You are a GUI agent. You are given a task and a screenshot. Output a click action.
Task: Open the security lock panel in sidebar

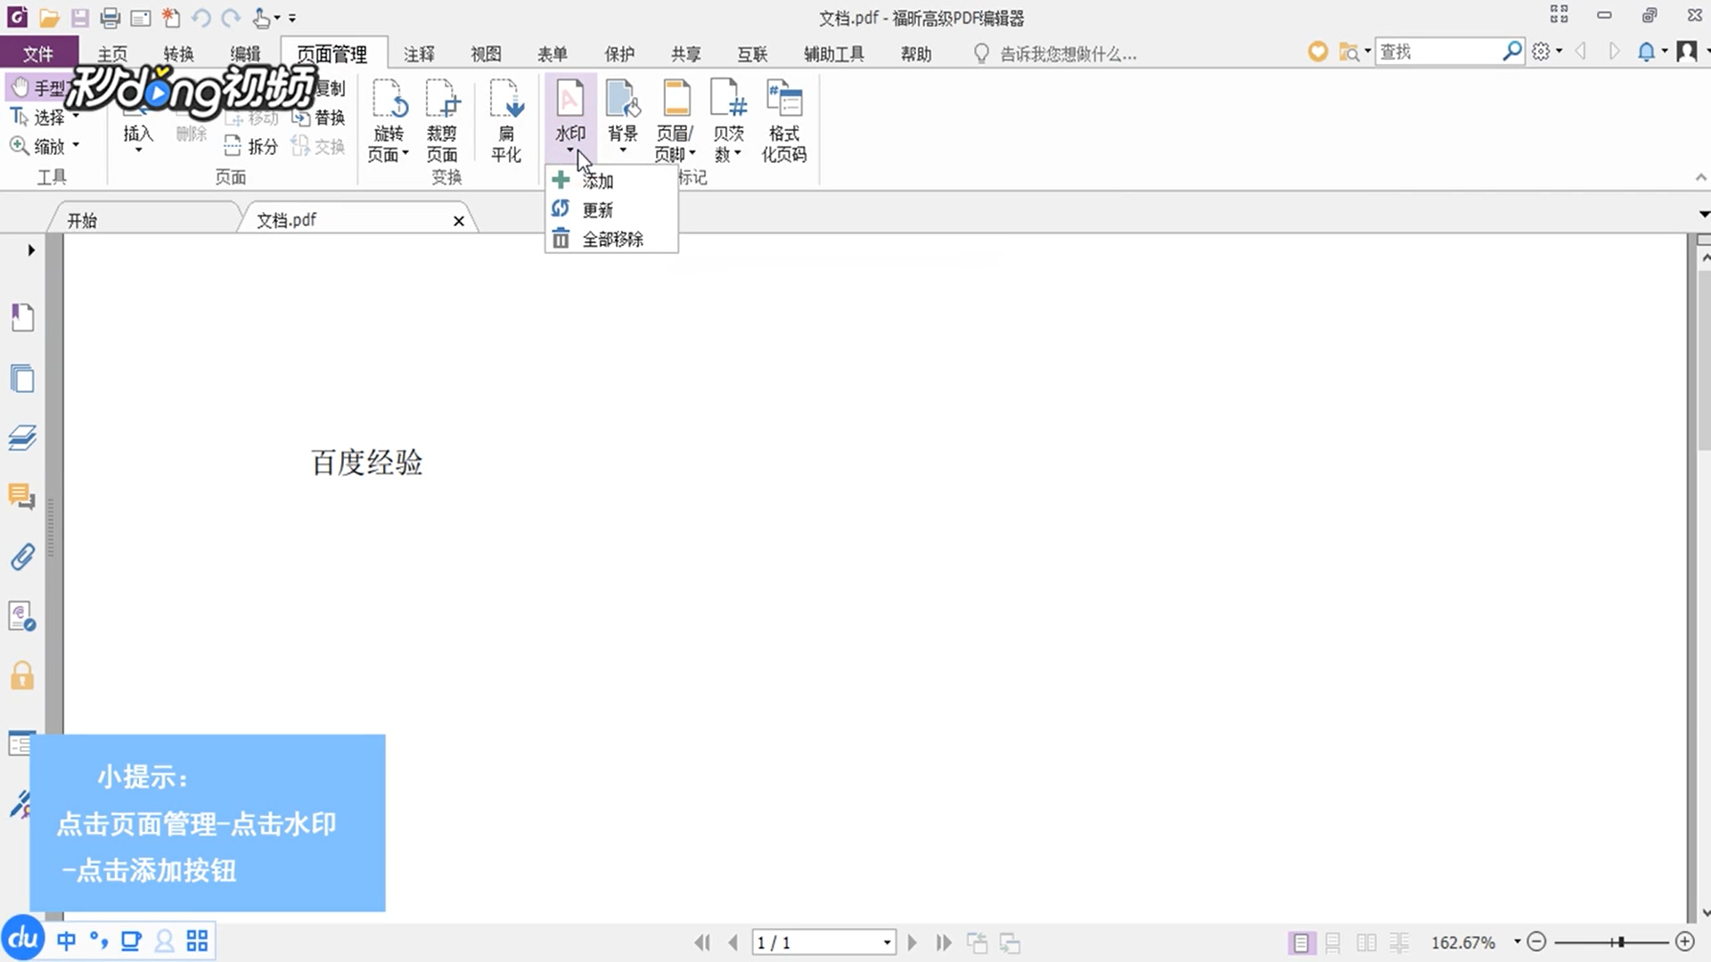[22, 676]
